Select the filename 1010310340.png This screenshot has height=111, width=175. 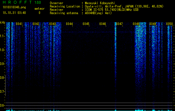[x=14, y=7]
